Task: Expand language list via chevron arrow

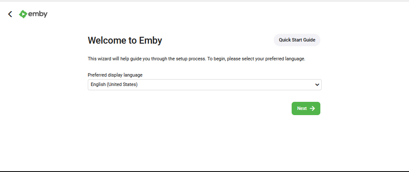Action: tap(317, 85)
